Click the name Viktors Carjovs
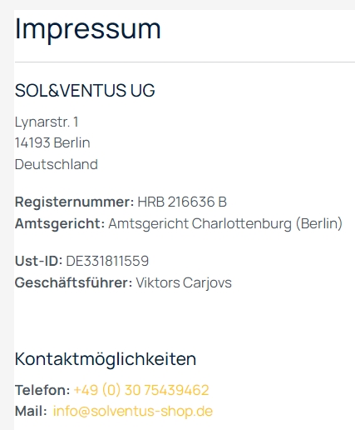The height and width of the screenshot is (430, 355). coord(184,282)
